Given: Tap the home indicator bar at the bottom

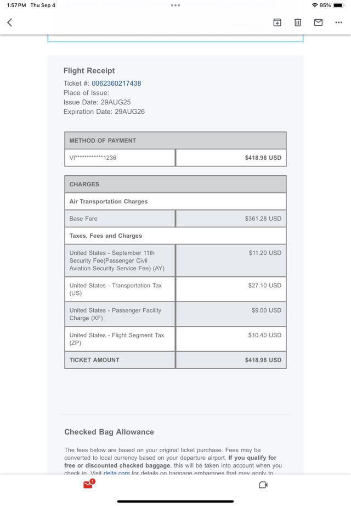Looking at the screenshot, I should coord(175,501).
